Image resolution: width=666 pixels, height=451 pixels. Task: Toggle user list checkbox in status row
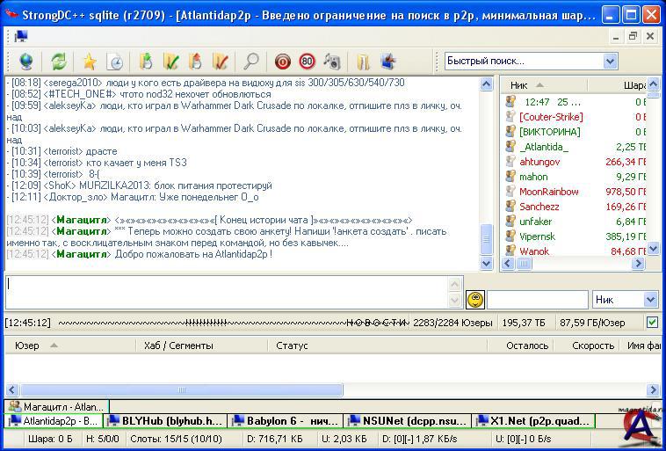(651, 323)
